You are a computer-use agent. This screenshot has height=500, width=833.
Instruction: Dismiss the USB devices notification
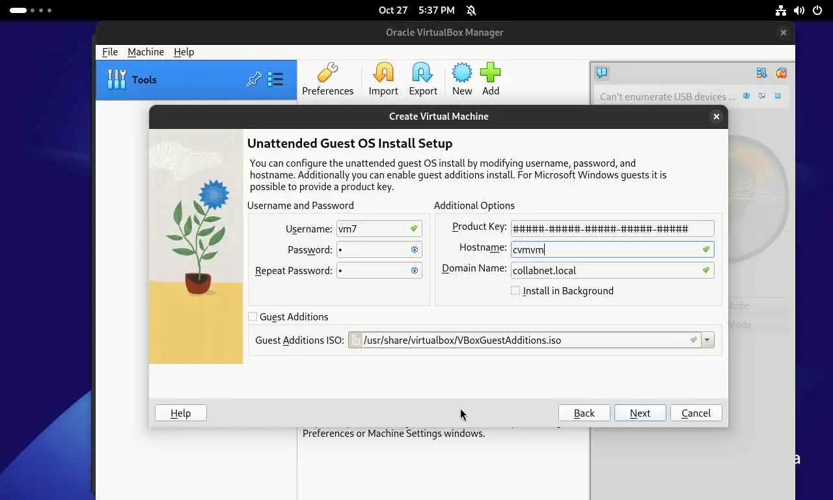778,96
